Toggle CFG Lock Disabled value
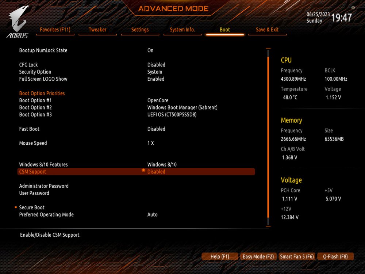Image resolution: width=365 pixels, height=274 pixels. 156,65
